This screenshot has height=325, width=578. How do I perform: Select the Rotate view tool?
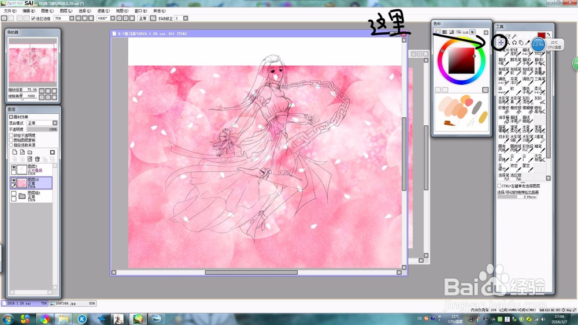click(514, 42)
